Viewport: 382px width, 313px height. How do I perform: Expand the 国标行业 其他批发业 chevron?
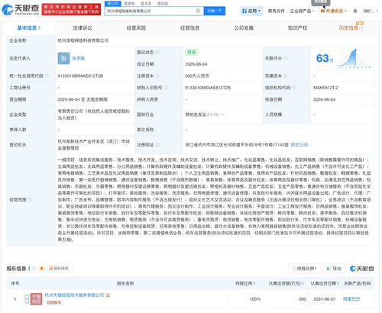pyautogui.click(x=222, y=115)
